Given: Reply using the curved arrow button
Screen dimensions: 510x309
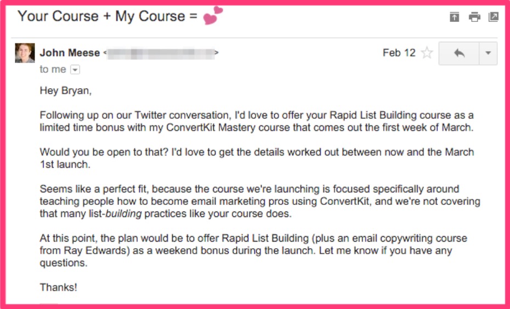Looking at the screenshot, I should [459, 53].
